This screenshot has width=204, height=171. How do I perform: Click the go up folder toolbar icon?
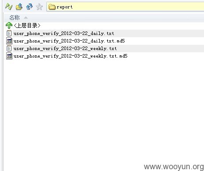[19, 7]
